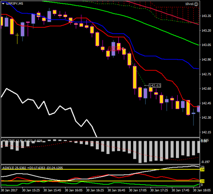Image resolution: width=213 pixels, height=194 pixels.
Task: Select the large yellow bearish candle near 142.75
Action: coord(135,77)
